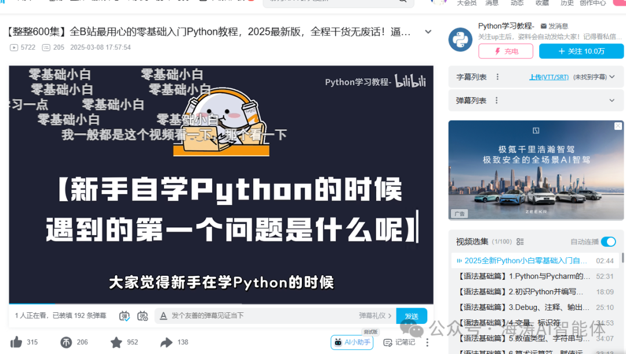The width and height of the screenshot is (626, 354).
Task: Click the upload date 2025-03-08 17:57:54
Action: coord(100,47)
